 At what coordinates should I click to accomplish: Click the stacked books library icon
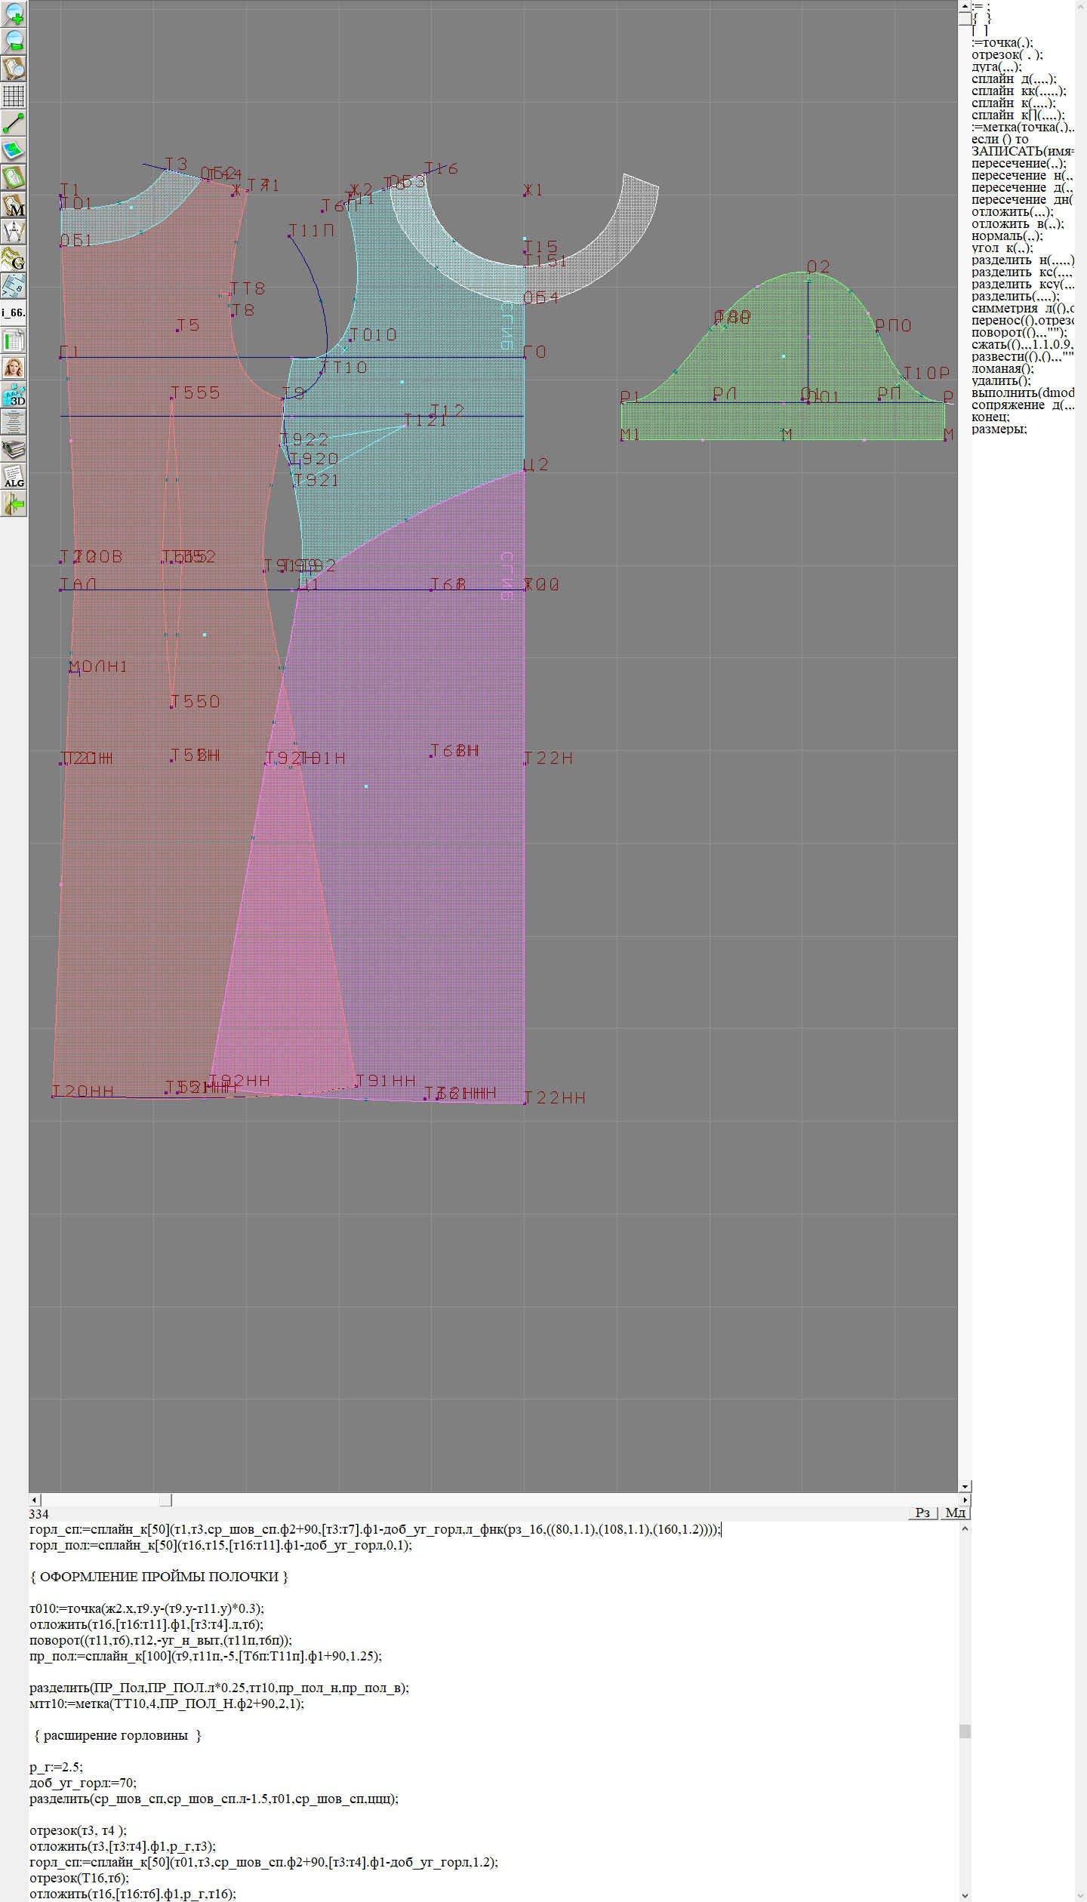pyautogui.click(x=14, y=449)
